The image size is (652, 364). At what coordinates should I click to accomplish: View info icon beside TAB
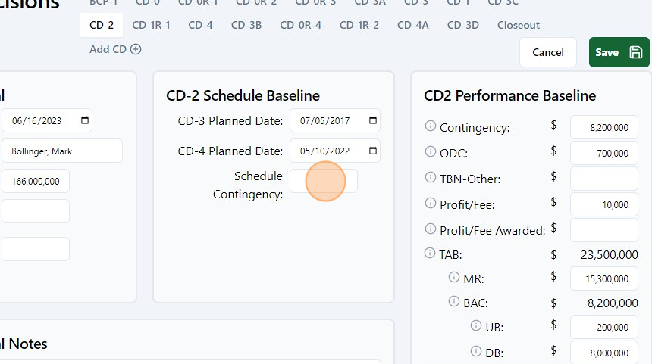430,253
